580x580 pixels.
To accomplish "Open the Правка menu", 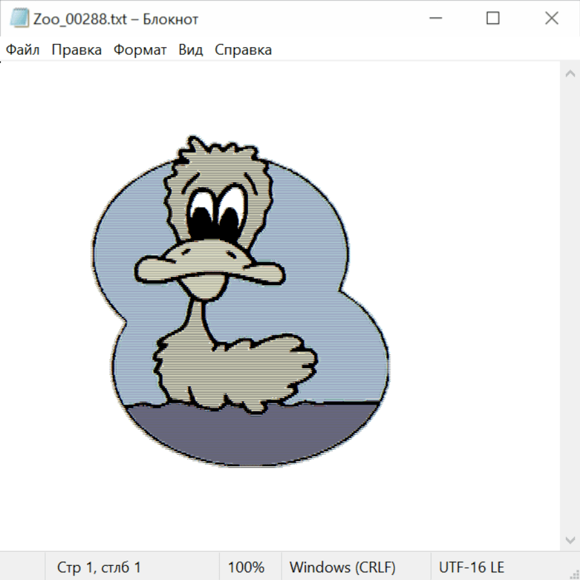I will (x=77, y=50).
